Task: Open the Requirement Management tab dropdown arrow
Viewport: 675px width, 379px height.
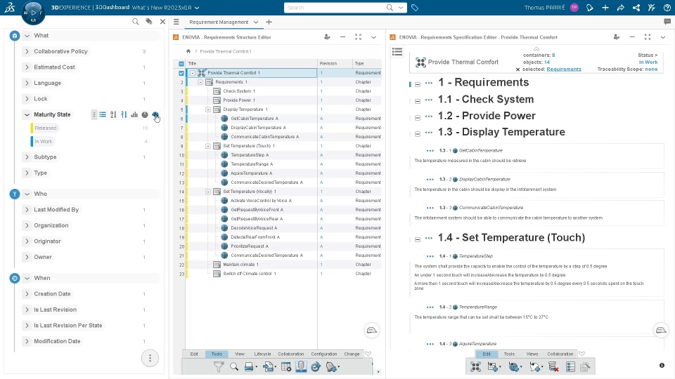Action: tap(256, 22)
